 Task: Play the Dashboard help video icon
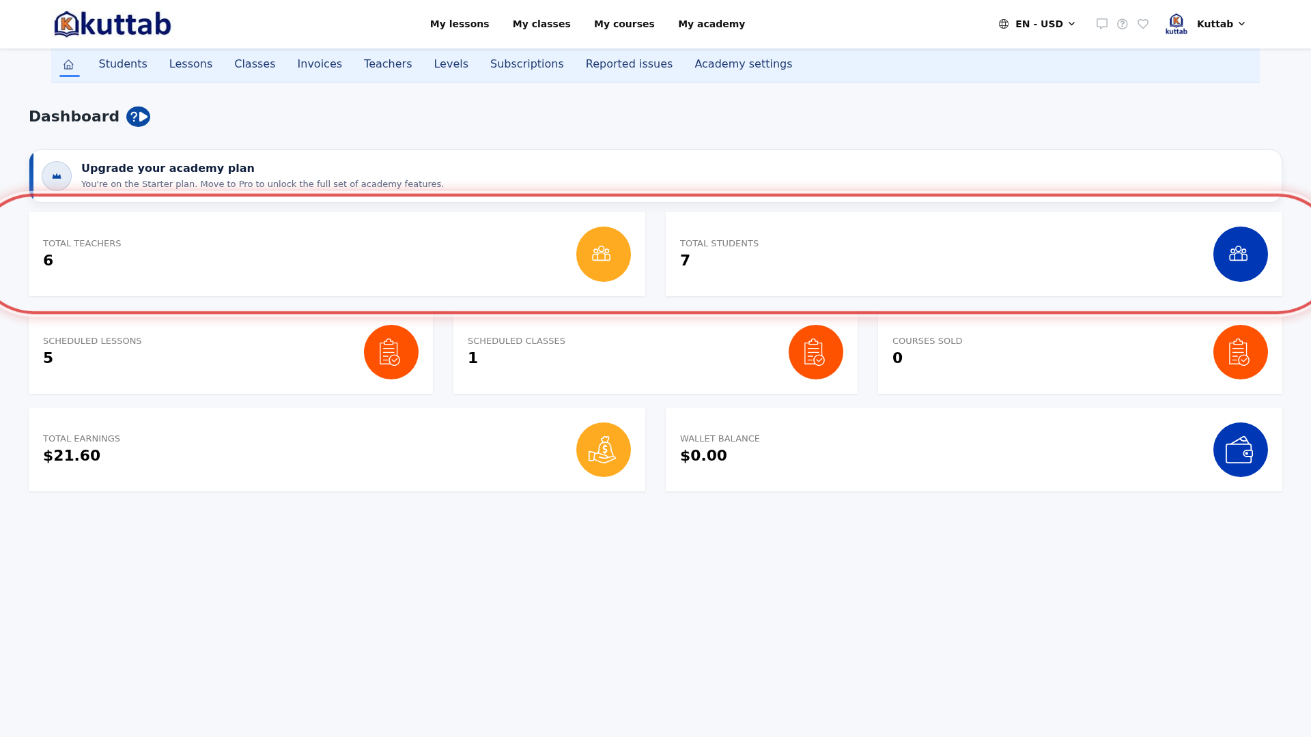(138, 117)
